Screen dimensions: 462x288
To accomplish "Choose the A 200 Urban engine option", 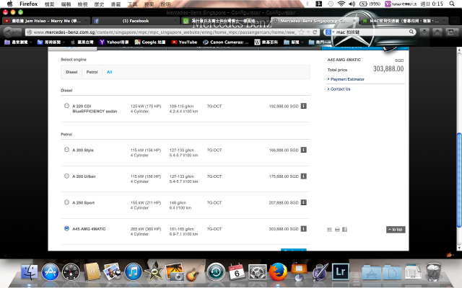I will pos(66,176).
